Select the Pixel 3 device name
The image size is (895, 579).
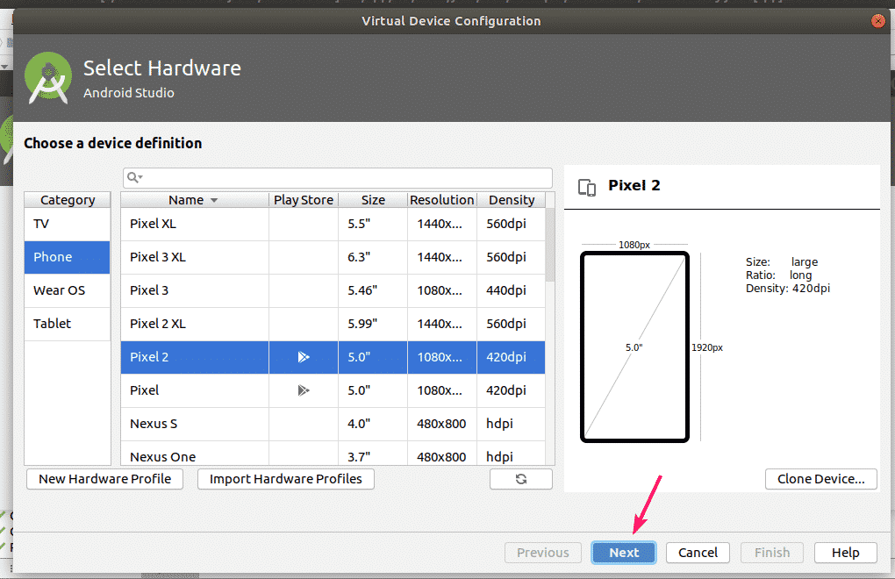pos(149,290)
